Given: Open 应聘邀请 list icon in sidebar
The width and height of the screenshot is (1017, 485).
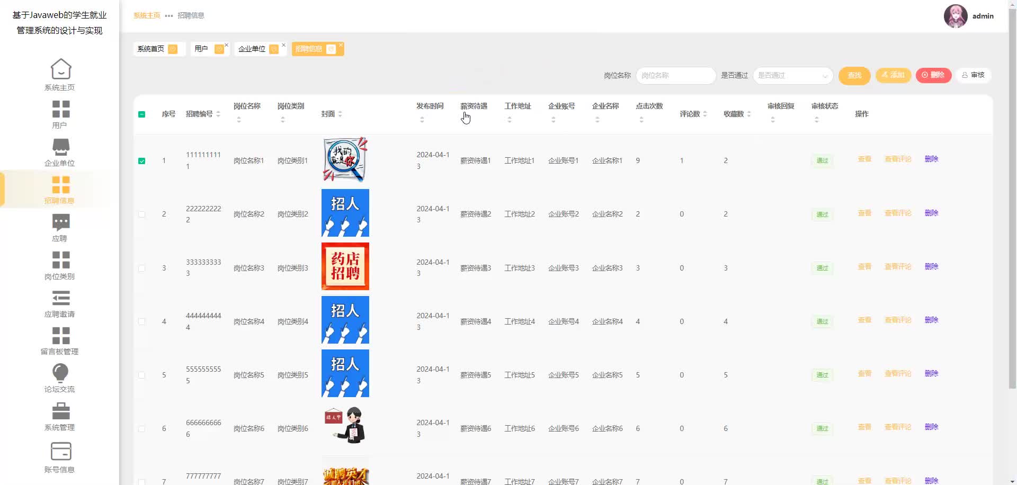Looking at the screenshot, I should tap(60, 298).
